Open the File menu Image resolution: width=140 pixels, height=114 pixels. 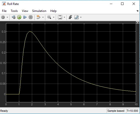pyautogui.click(x=4, y=11)
